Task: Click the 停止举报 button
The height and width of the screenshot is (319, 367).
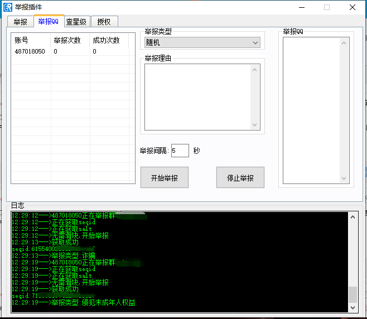Action: (240, 177)
